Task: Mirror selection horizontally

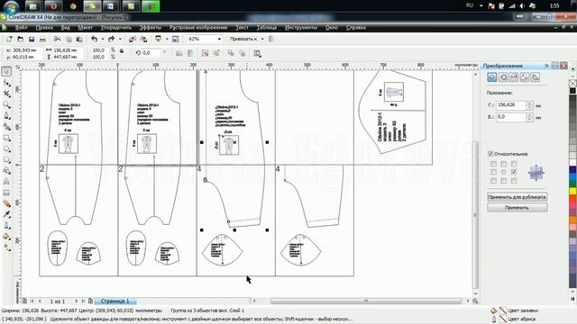Action: [179, 54]
